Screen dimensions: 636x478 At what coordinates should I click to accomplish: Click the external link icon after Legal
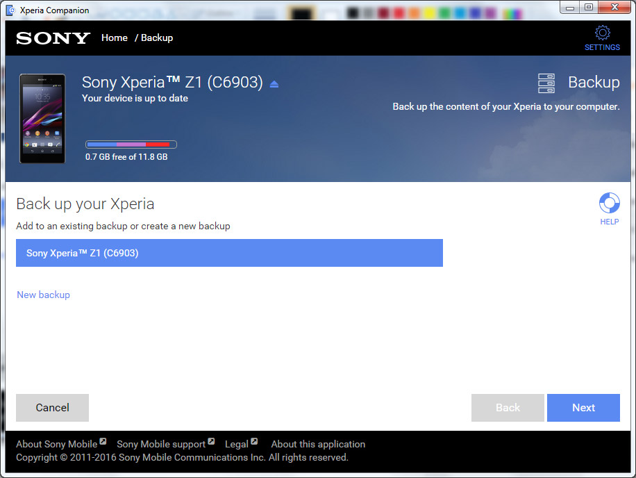coord(254,441)
